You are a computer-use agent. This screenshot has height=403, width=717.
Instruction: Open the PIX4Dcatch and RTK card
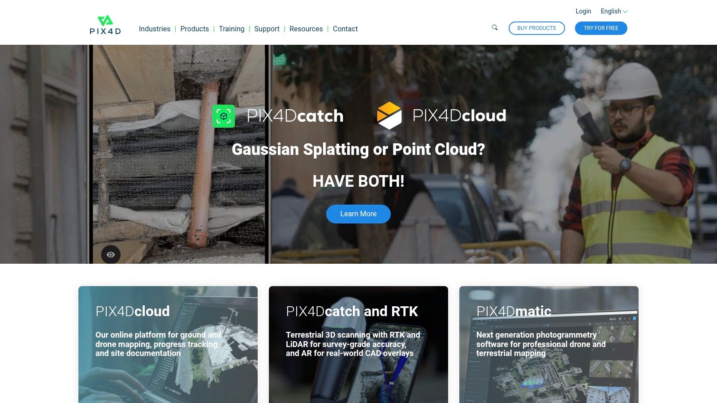tap(358, 344)
